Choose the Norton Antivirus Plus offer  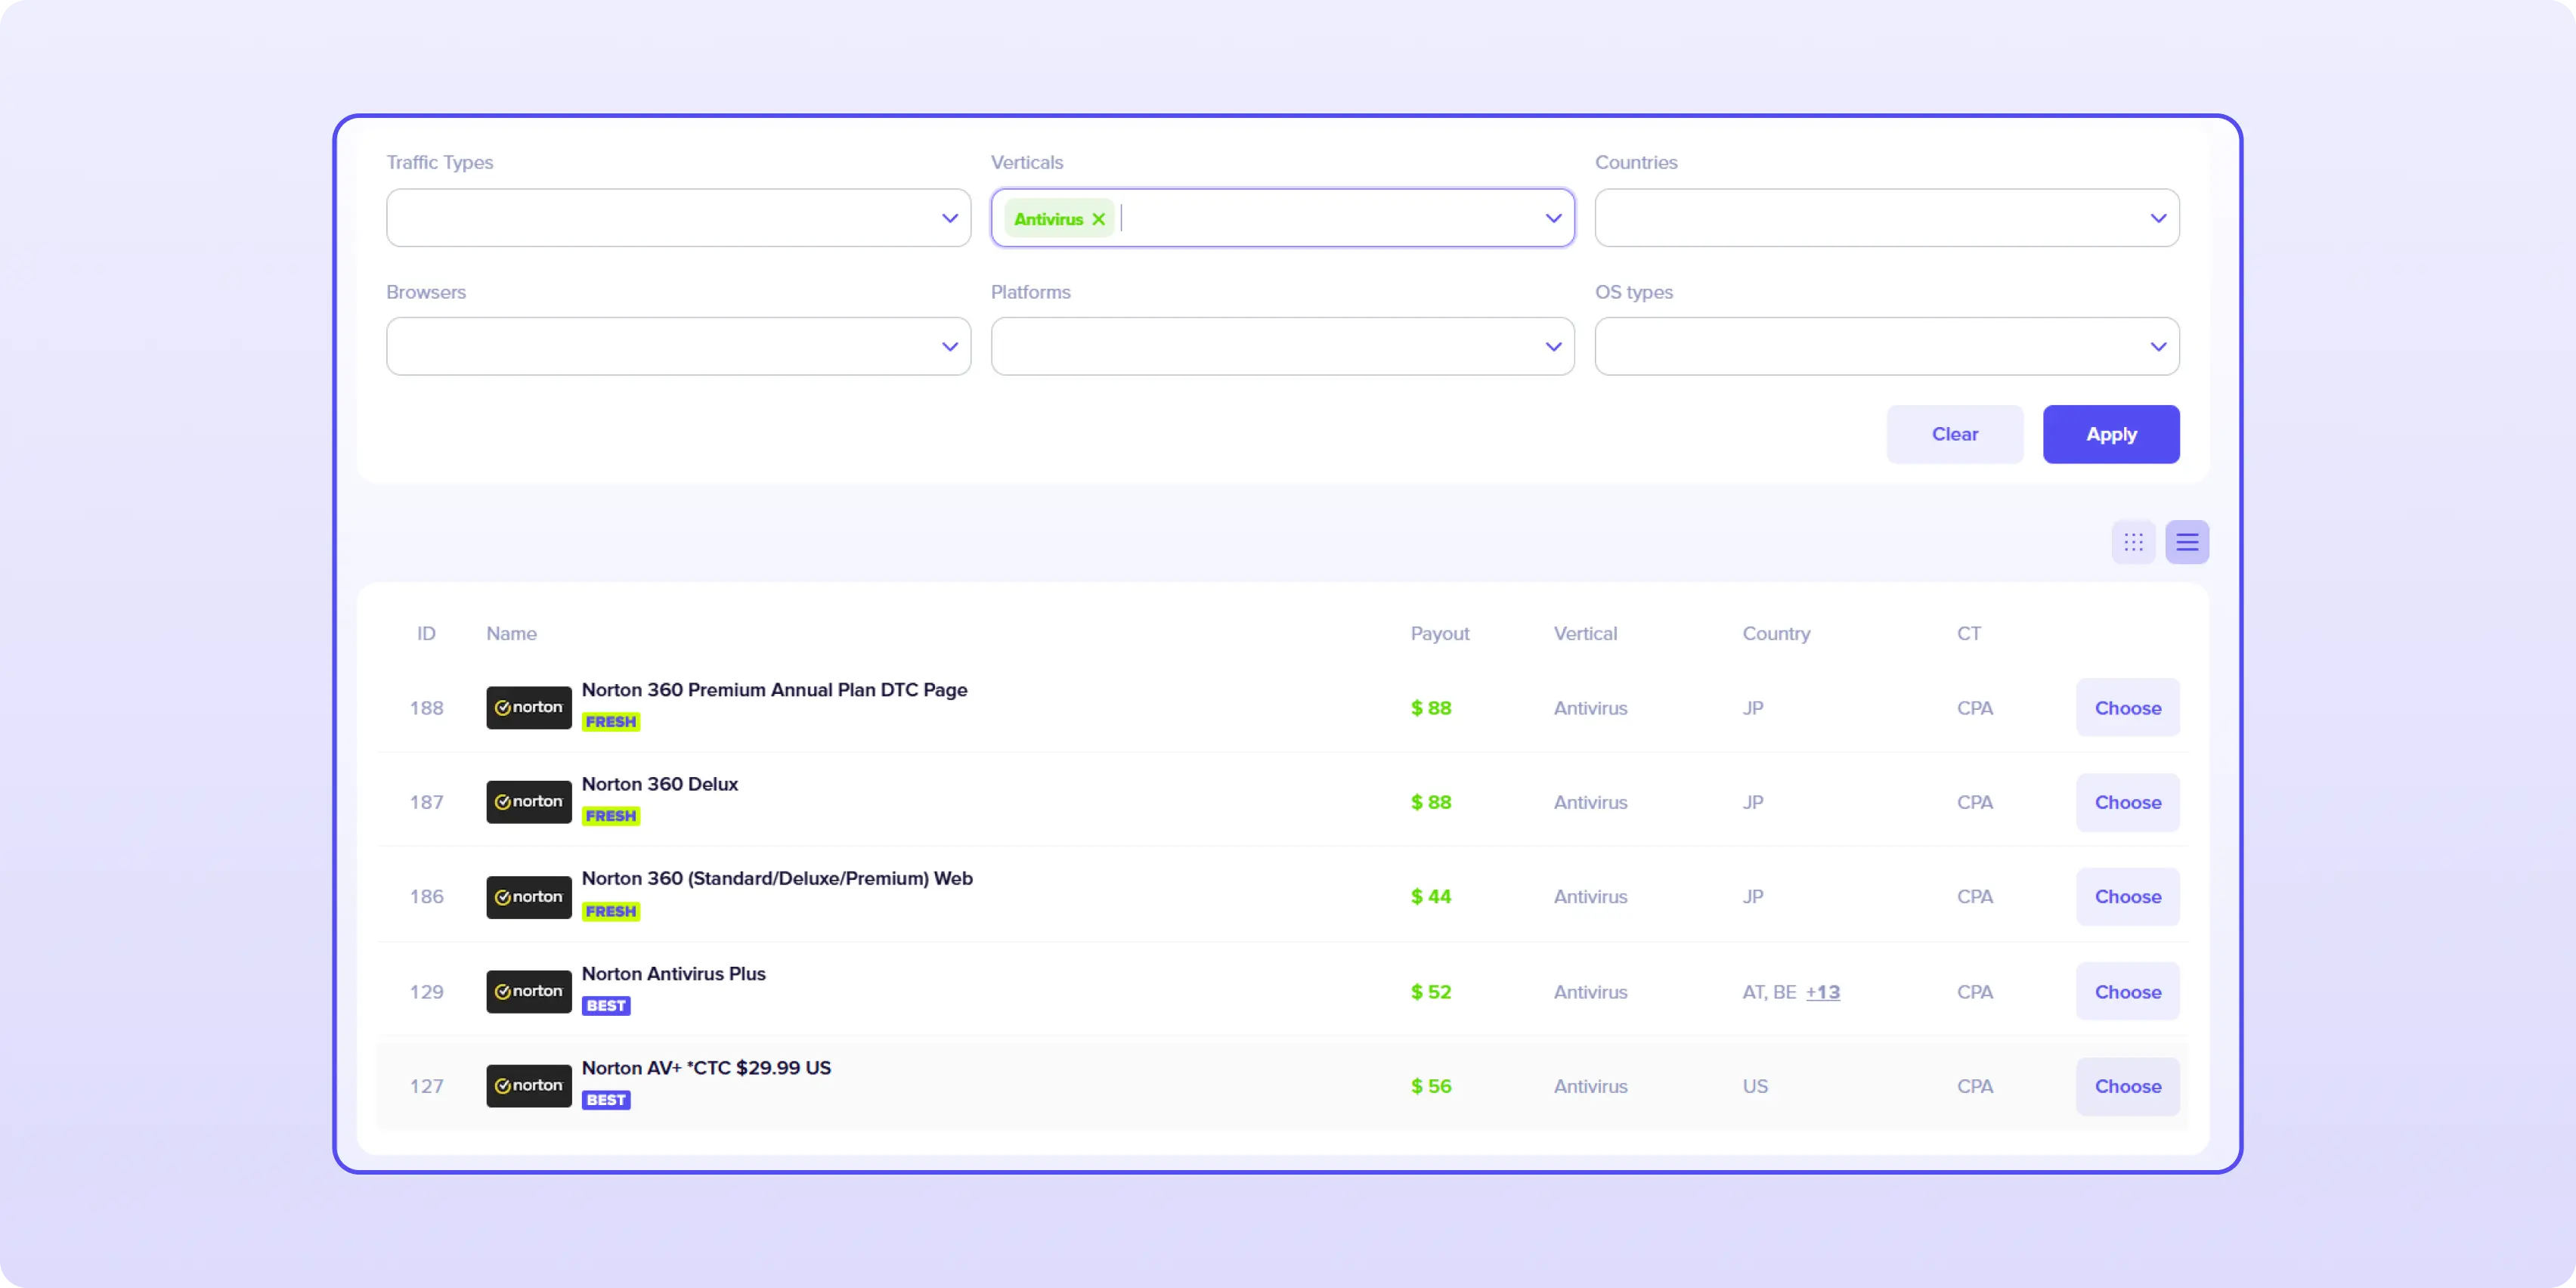pyautogui.click(x=2127, y=992)
